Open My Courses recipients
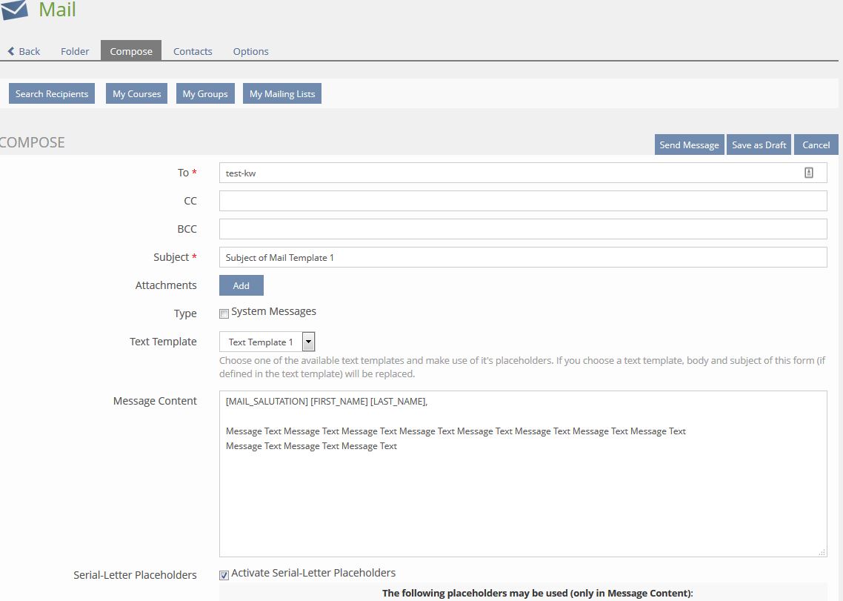This screenshot has height=601, width=843. (x=136, y=93)
